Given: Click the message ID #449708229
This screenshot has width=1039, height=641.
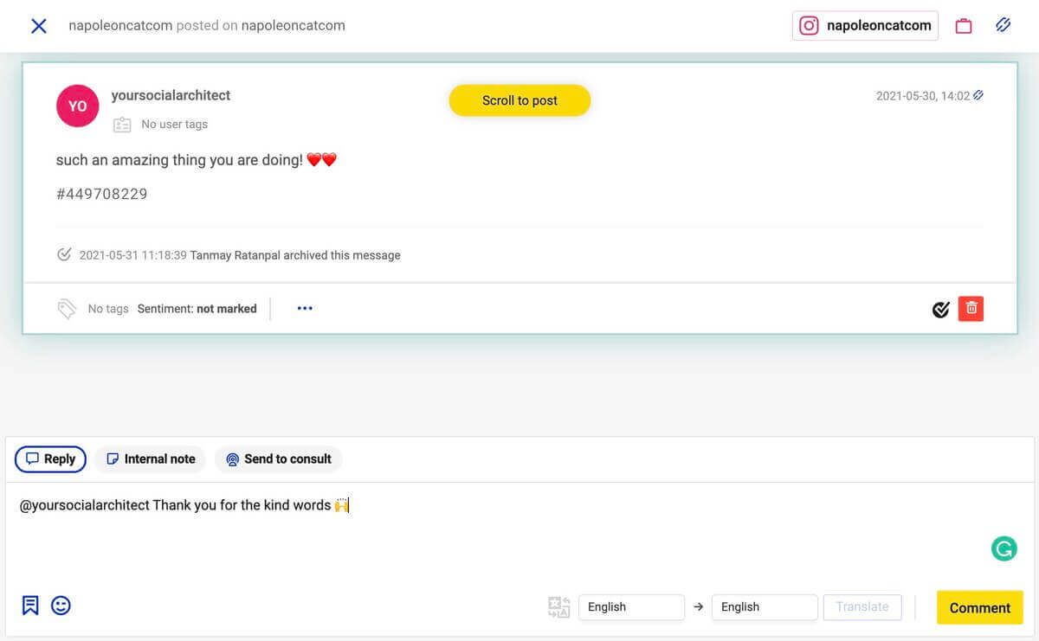Looking at the screenshot, I should point(102,194).
